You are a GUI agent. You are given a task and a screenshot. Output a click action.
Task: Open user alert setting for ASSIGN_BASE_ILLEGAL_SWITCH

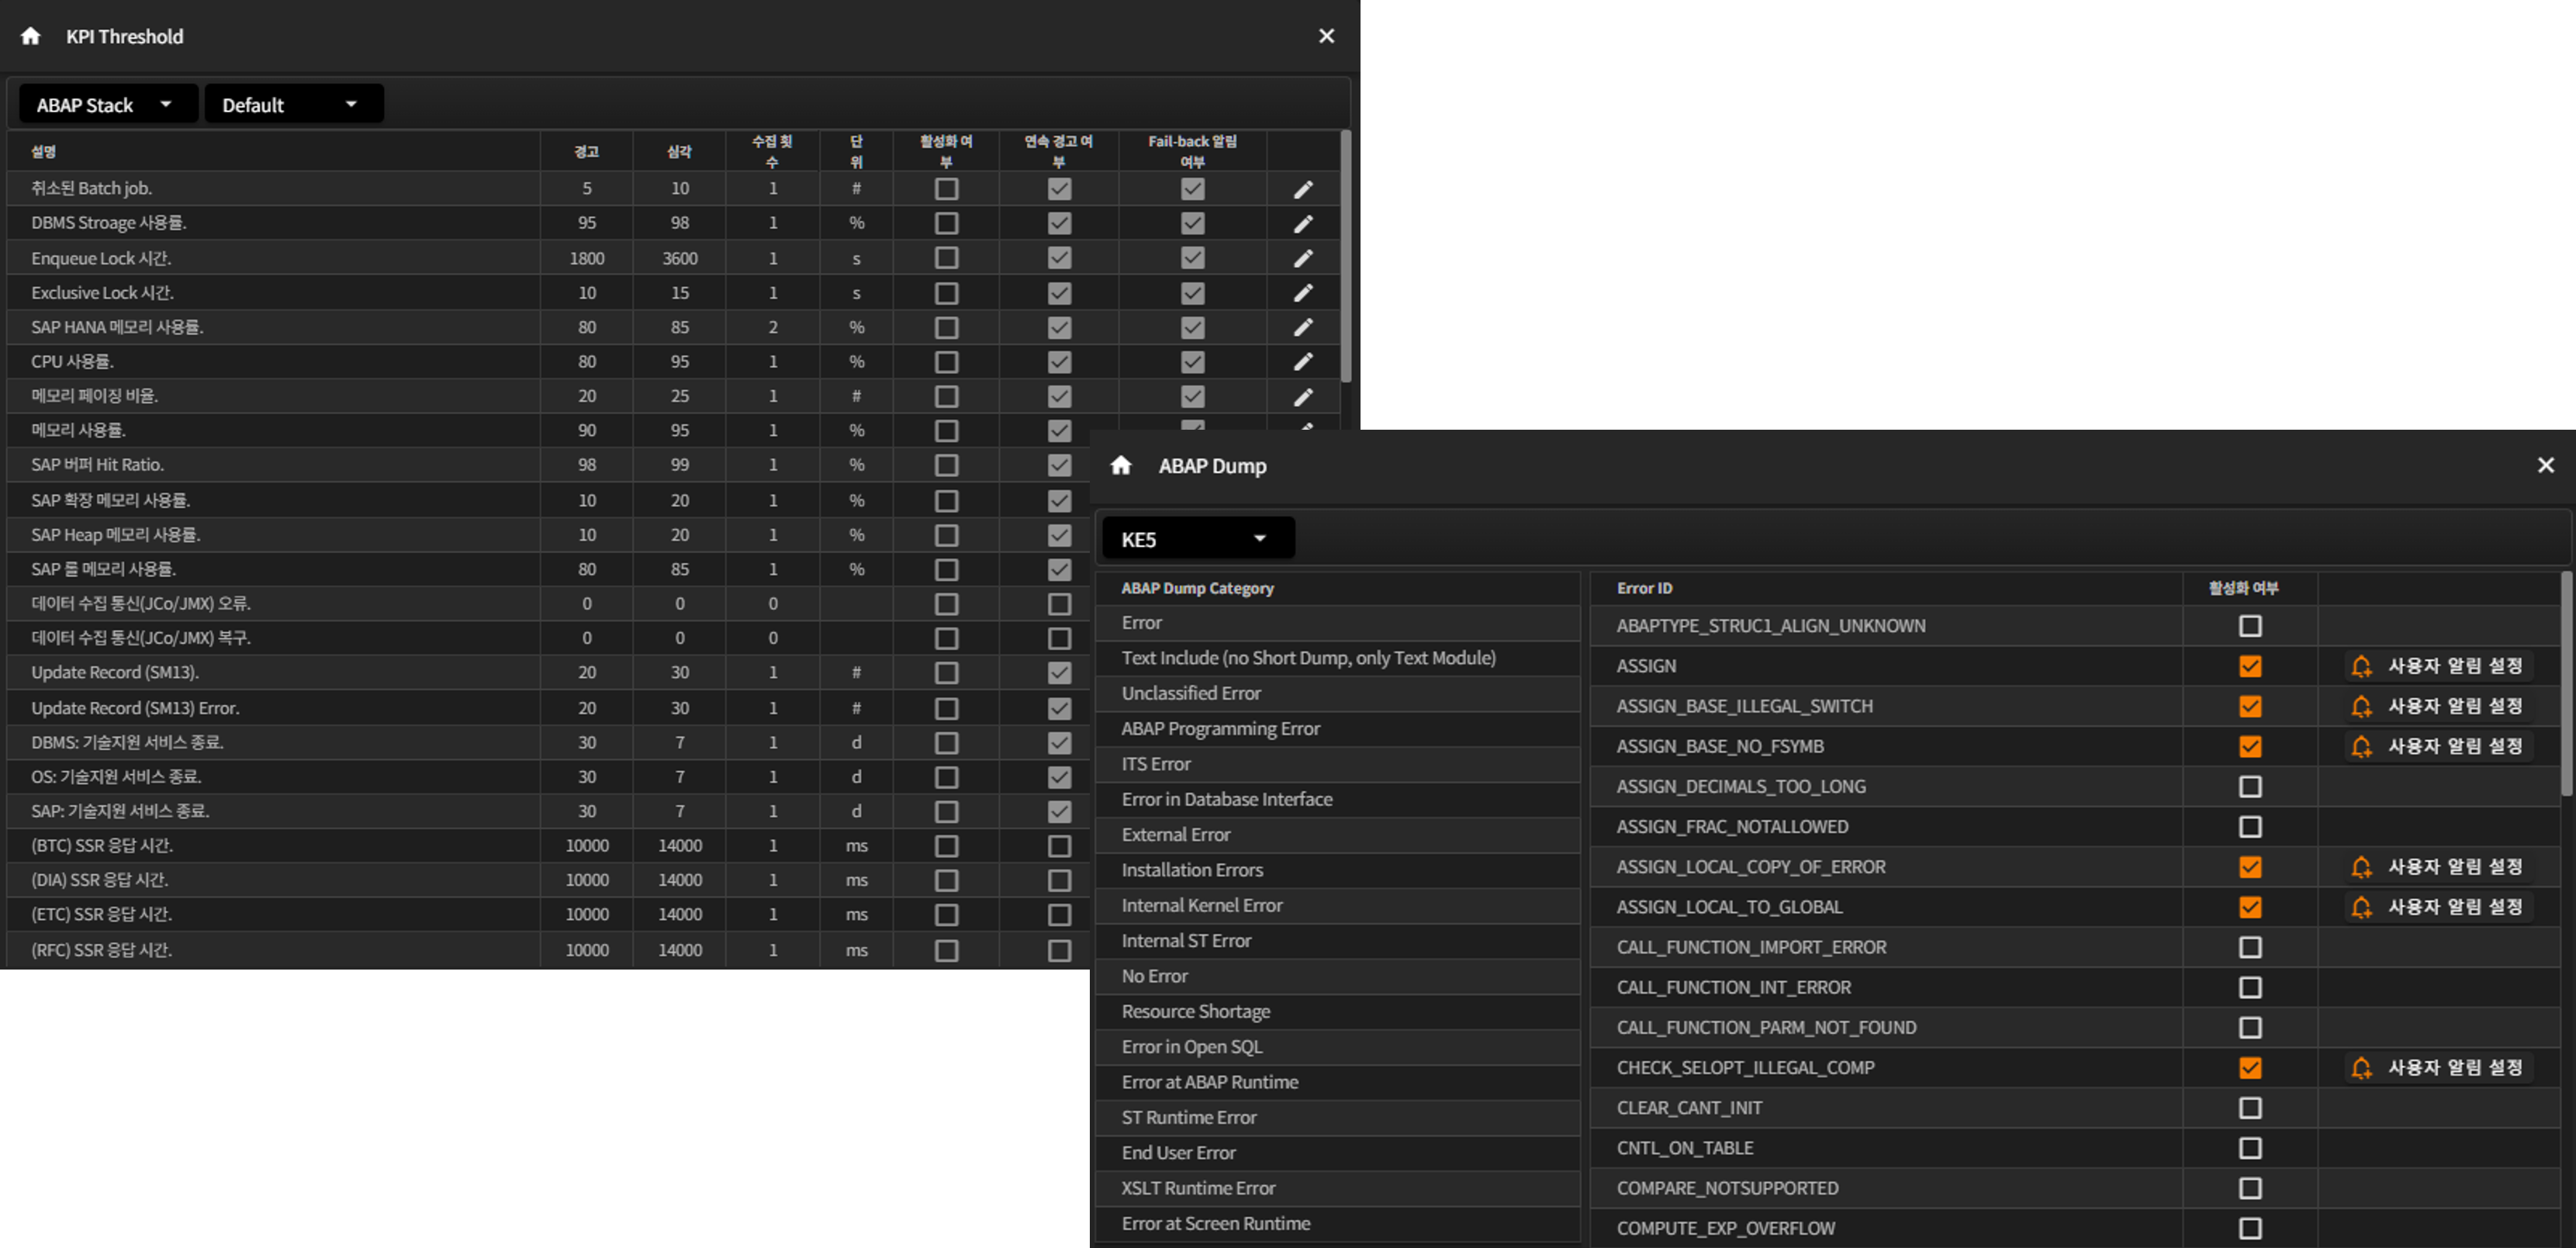click(2437, 706)
